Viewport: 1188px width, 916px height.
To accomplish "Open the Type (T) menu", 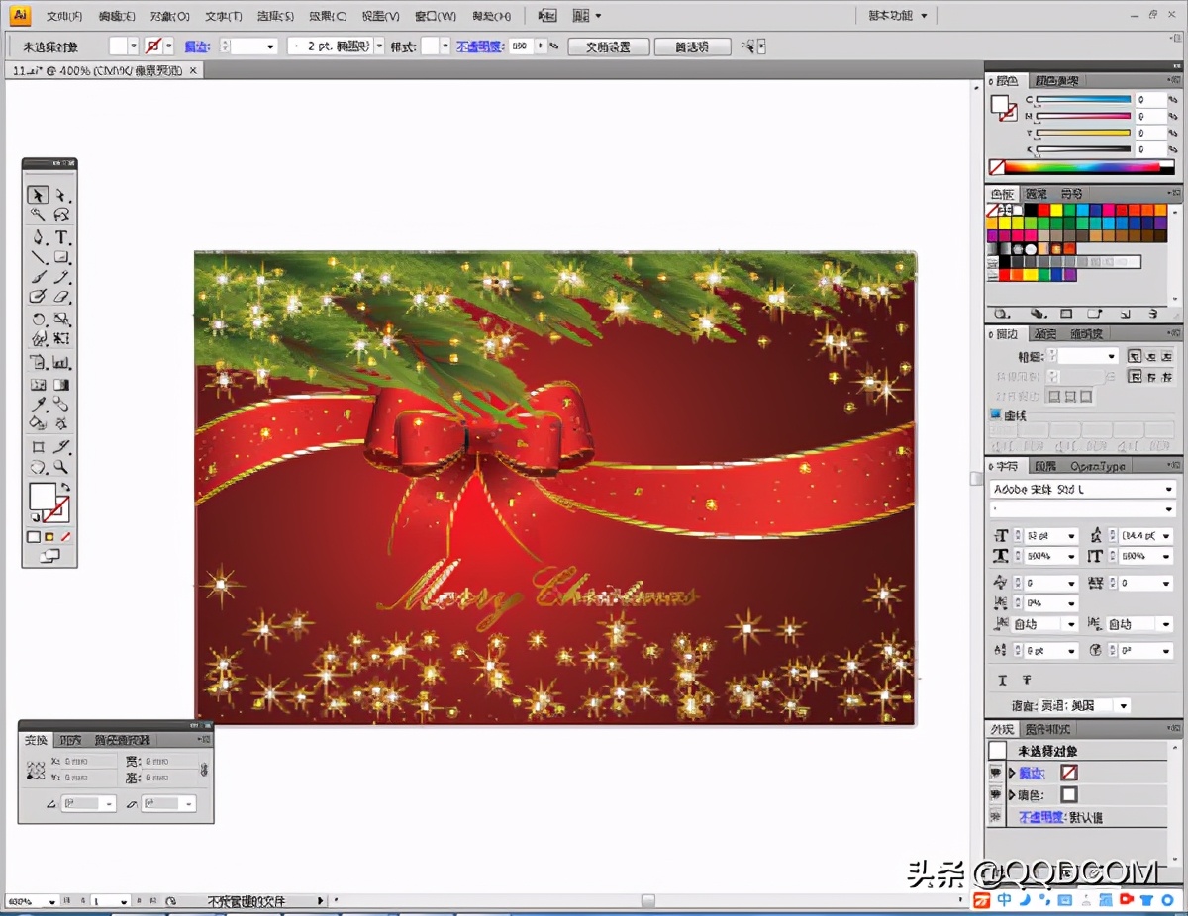I will tap(223, 16).
